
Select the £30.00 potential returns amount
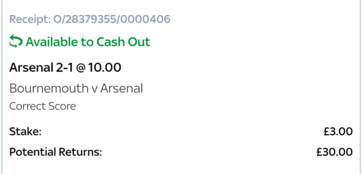pyautogui.click(x=335, y=152)
